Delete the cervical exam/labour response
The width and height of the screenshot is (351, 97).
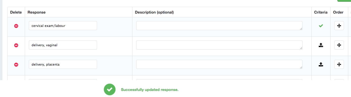click(x=16, y=26)
